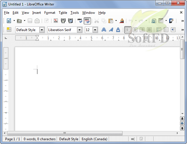Close document with menu bar X
The height and width of the screenshot is (144, 187).
[181, 12]
